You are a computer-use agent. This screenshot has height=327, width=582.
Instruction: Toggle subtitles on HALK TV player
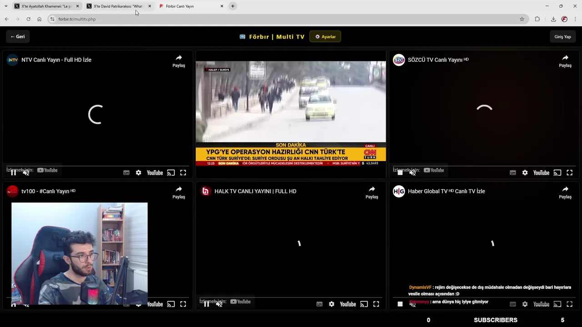tap(320, 304)
